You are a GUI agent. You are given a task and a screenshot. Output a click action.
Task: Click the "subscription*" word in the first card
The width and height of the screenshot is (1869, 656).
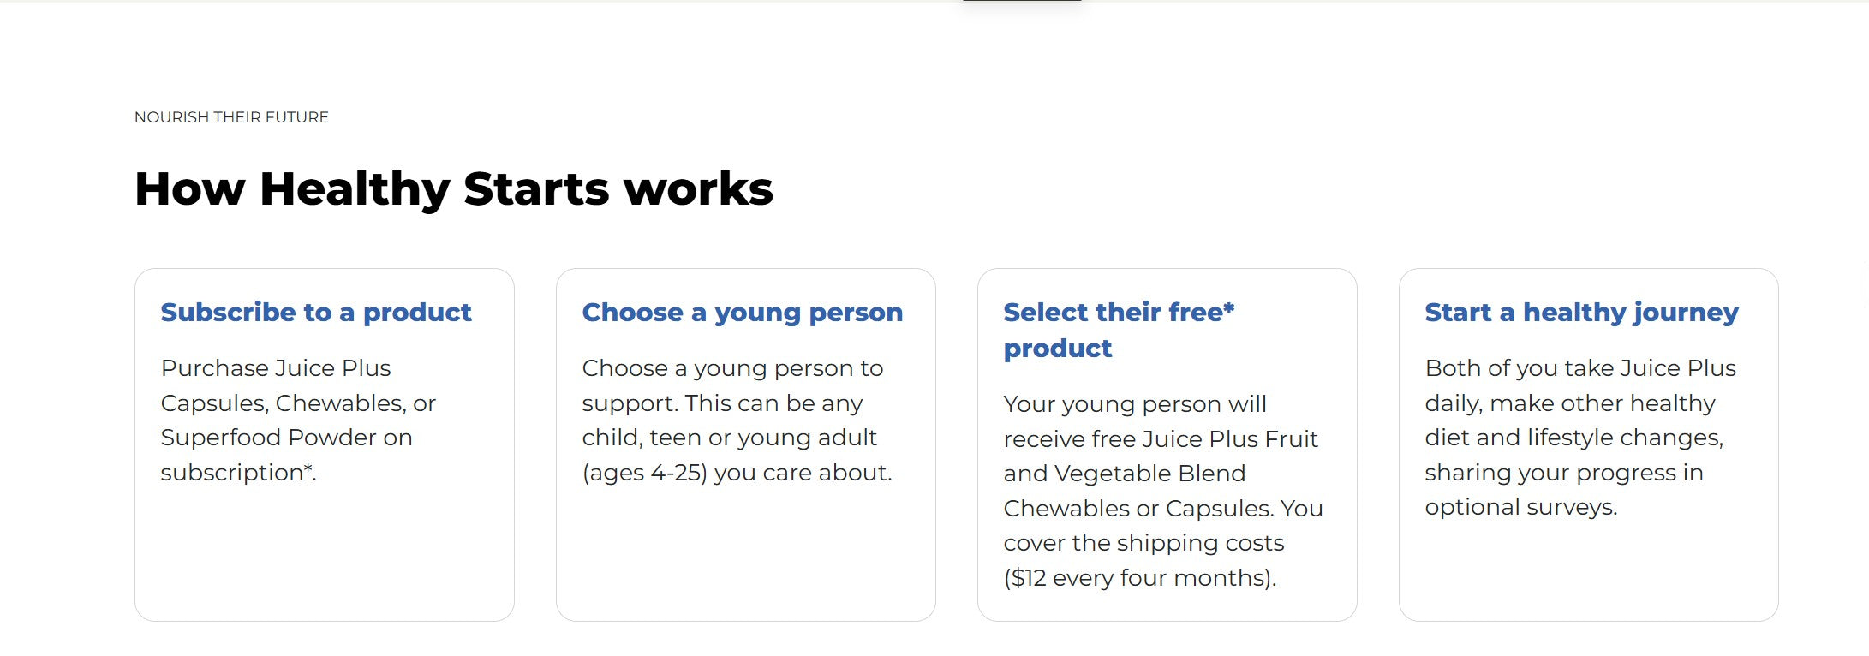pos(237,473)
